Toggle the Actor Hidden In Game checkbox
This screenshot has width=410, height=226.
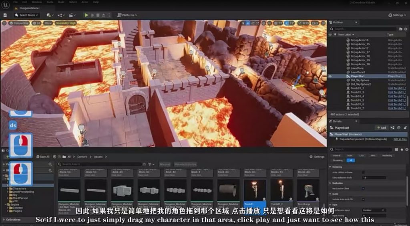click(364, 172)
